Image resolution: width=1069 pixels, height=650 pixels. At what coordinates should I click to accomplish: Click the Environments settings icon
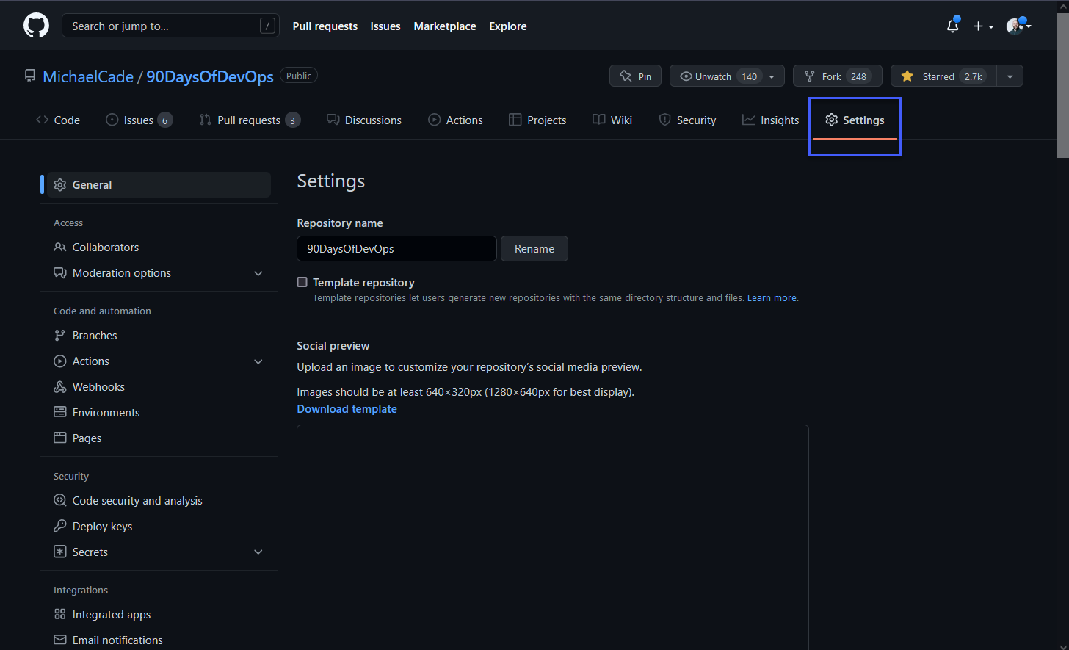[x=59, y=412]
